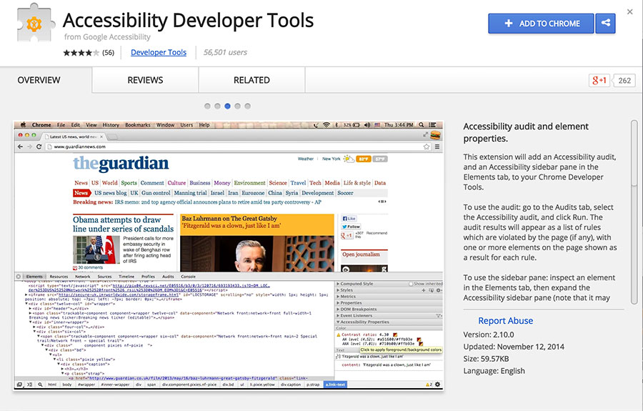The width and height of the screenshot is (643, 411).
Task: Click the (56) star rating count
Action: pos(109,52)
